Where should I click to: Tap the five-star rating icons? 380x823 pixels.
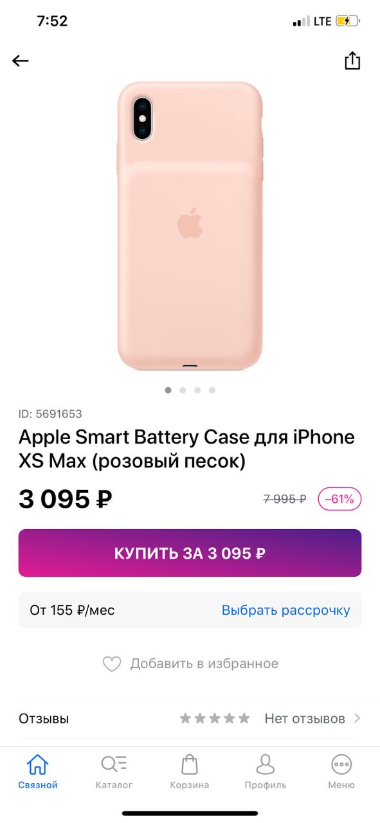pyautogui.click(x=215, y=718)
